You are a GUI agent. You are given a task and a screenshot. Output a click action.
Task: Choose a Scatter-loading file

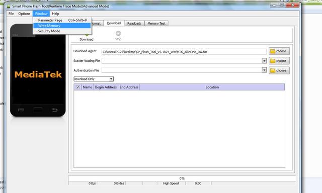[279, 61]
